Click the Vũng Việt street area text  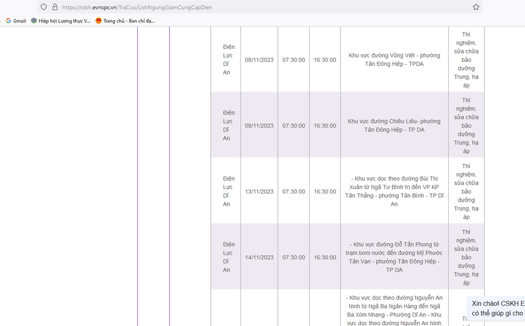(394, 59)
